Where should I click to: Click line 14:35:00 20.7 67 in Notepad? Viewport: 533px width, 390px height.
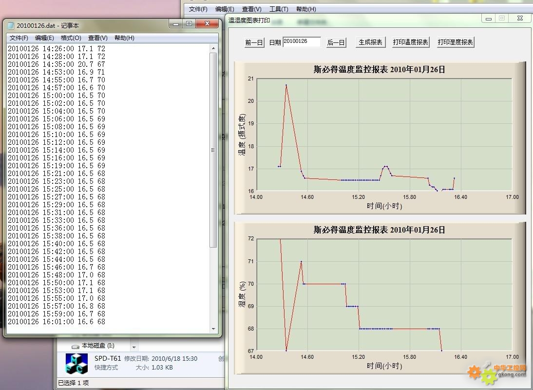pyautogui.click(x=57, y=64)
